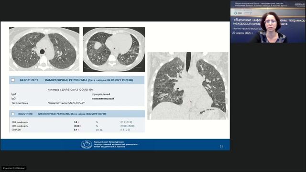Open the left axial chest CT image
This screenshot has width=306, height=172.
(44, 49)
